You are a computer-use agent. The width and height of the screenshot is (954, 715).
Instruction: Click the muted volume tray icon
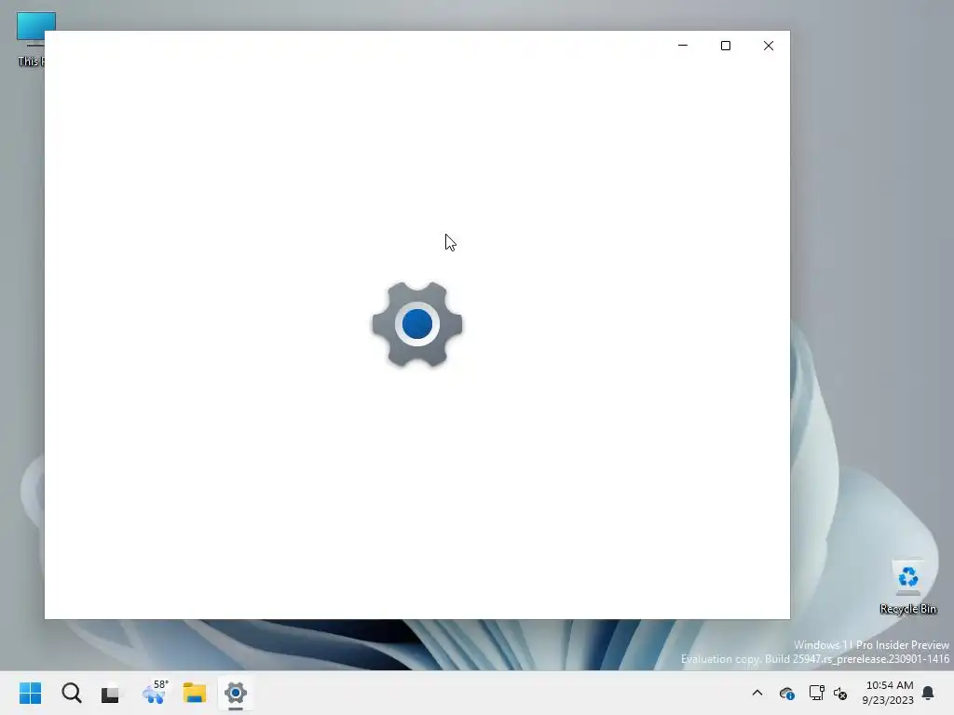[x=840, y=693]
